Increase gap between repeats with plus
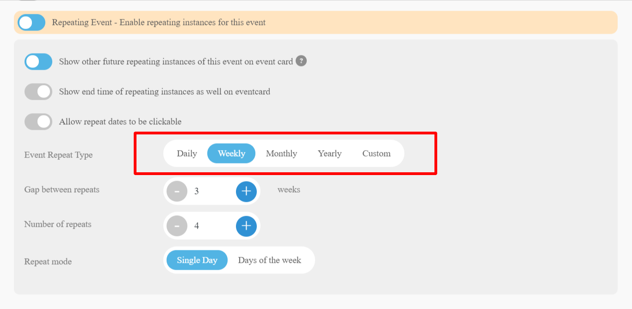This screenshot has width=632, height=309. [246, 191]
